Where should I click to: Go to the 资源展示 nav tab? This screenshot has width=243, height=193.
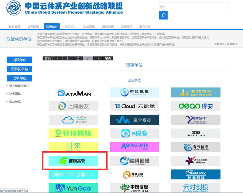pyautogui.click(x=127, y=27)
